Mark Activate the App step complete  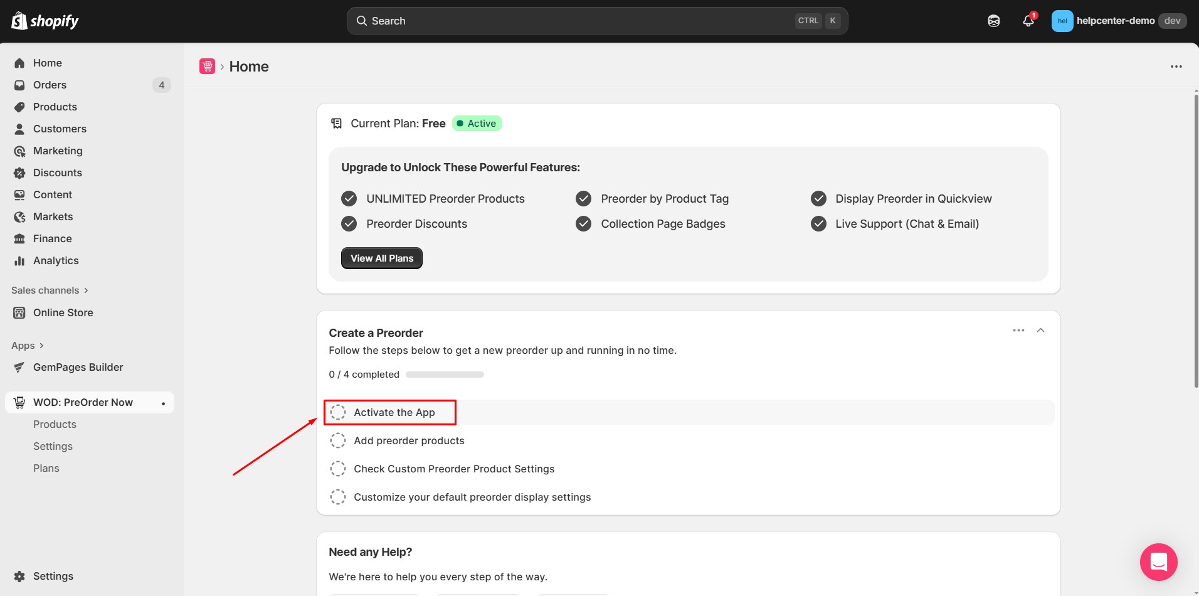tap(338, 412)
